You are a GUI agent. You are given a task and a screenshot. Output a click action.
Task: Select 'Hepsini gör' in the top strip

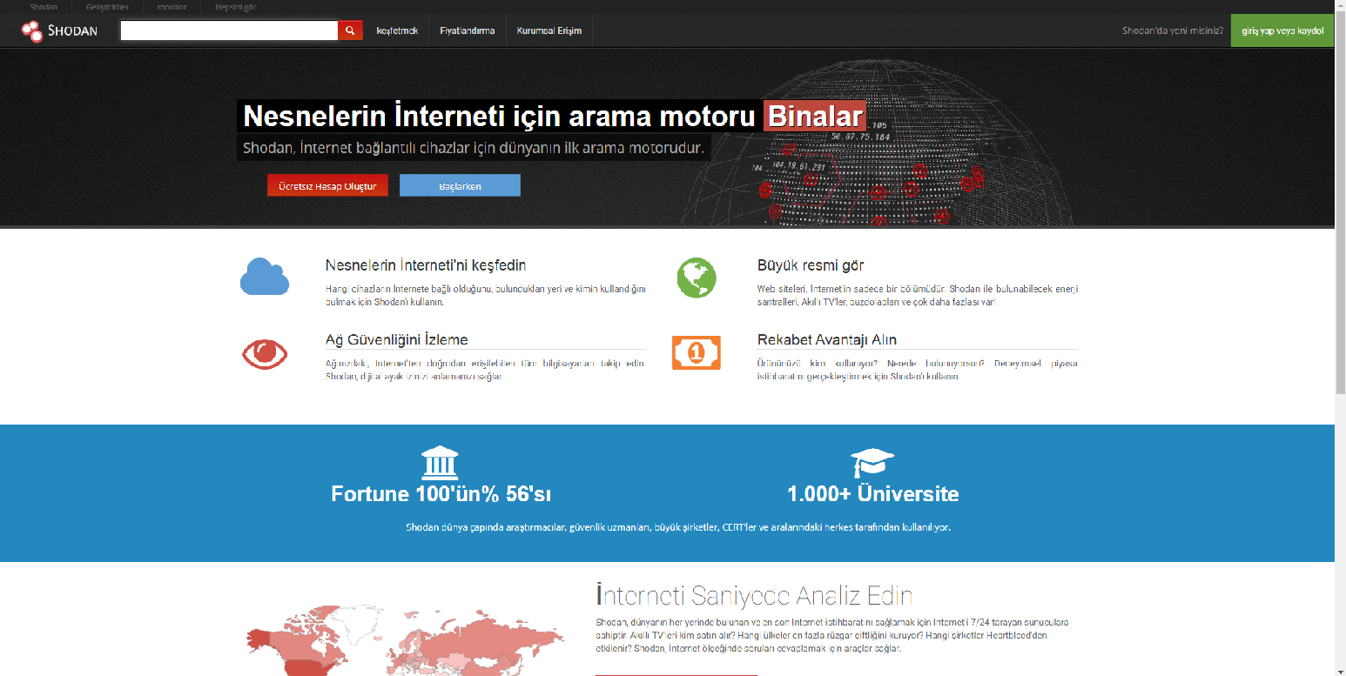coord(236,7)
